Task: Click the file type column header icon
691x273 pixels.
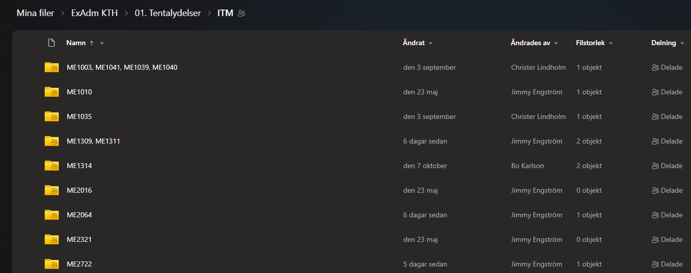Action: 51,43
